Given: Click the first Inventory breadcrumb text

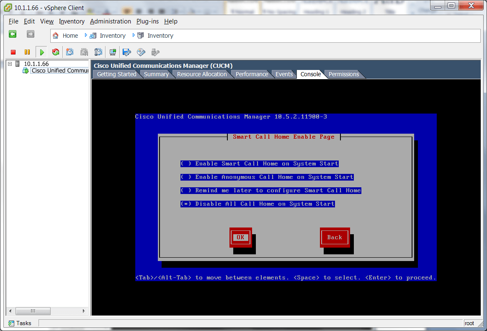Looking at the screenshot, I should (x=113, y=36).
